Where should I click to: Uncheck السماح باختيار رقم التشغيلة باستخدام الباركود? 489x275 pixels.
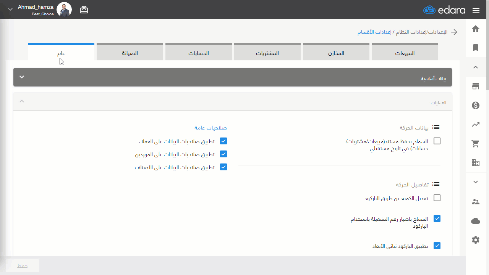coord(437,219)
